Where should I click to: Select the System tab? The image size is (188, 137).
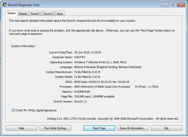[12, 13]
